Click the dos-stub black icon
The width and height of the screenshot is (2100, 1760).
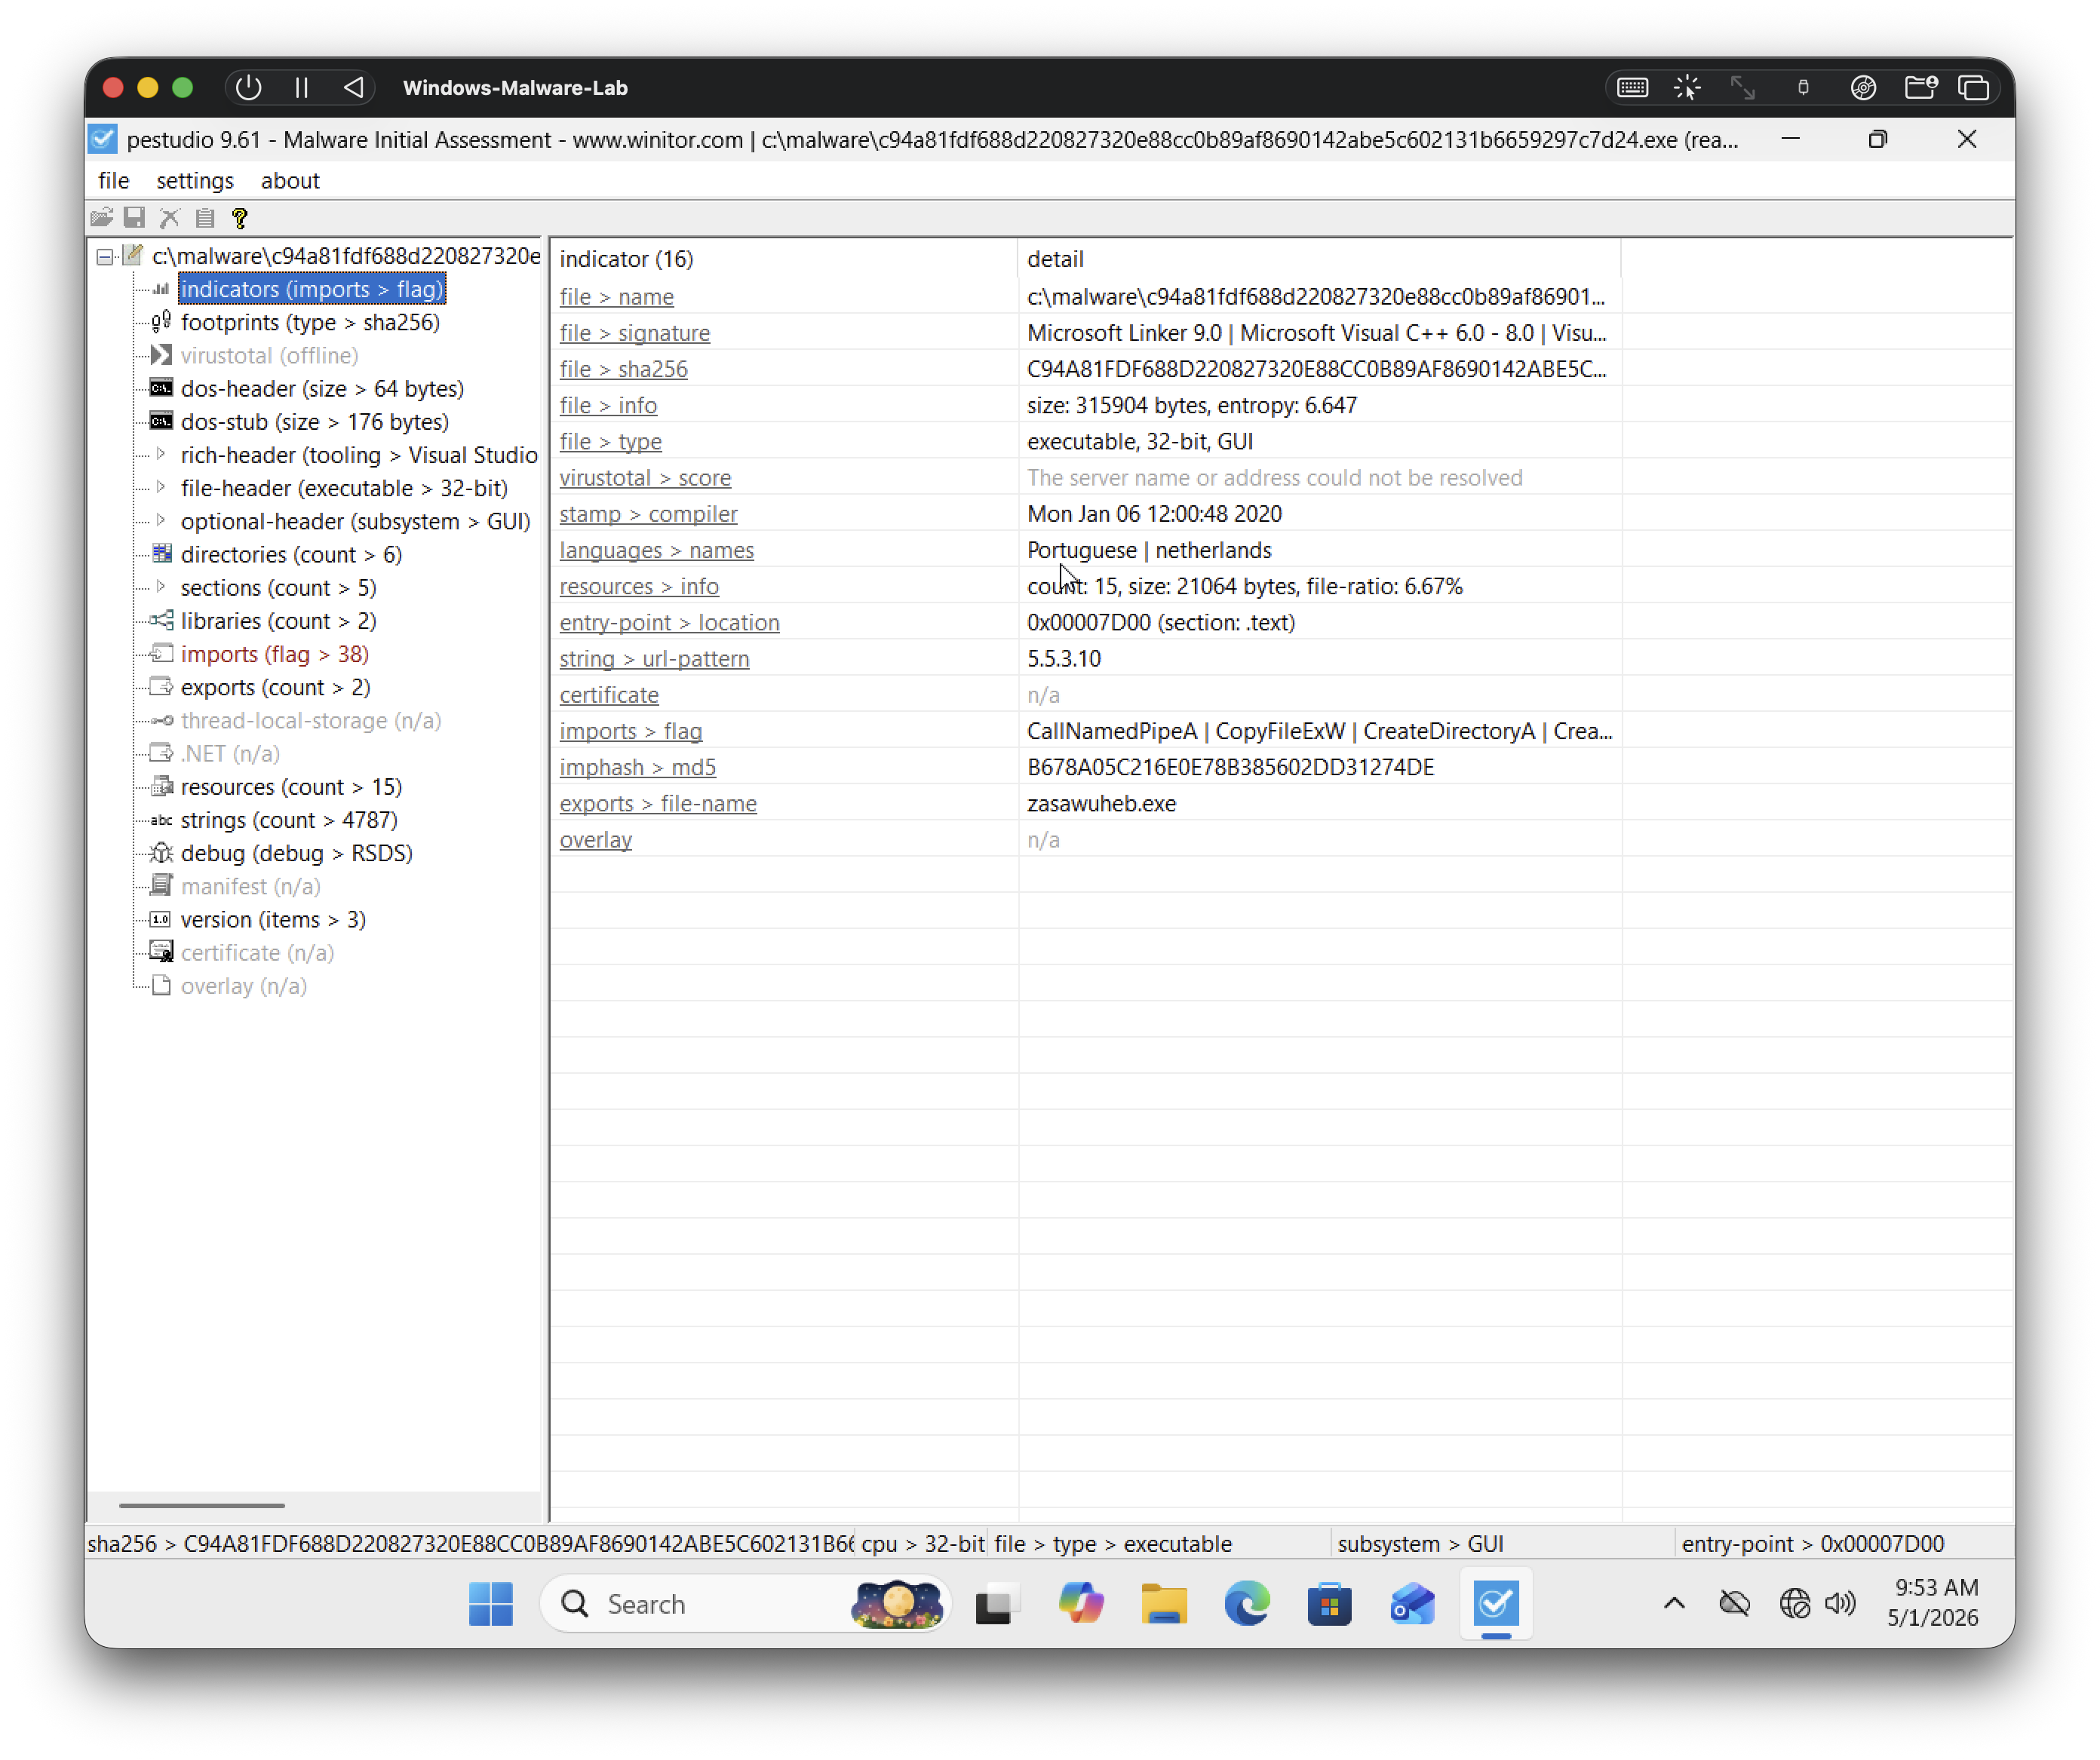(161, 421)
